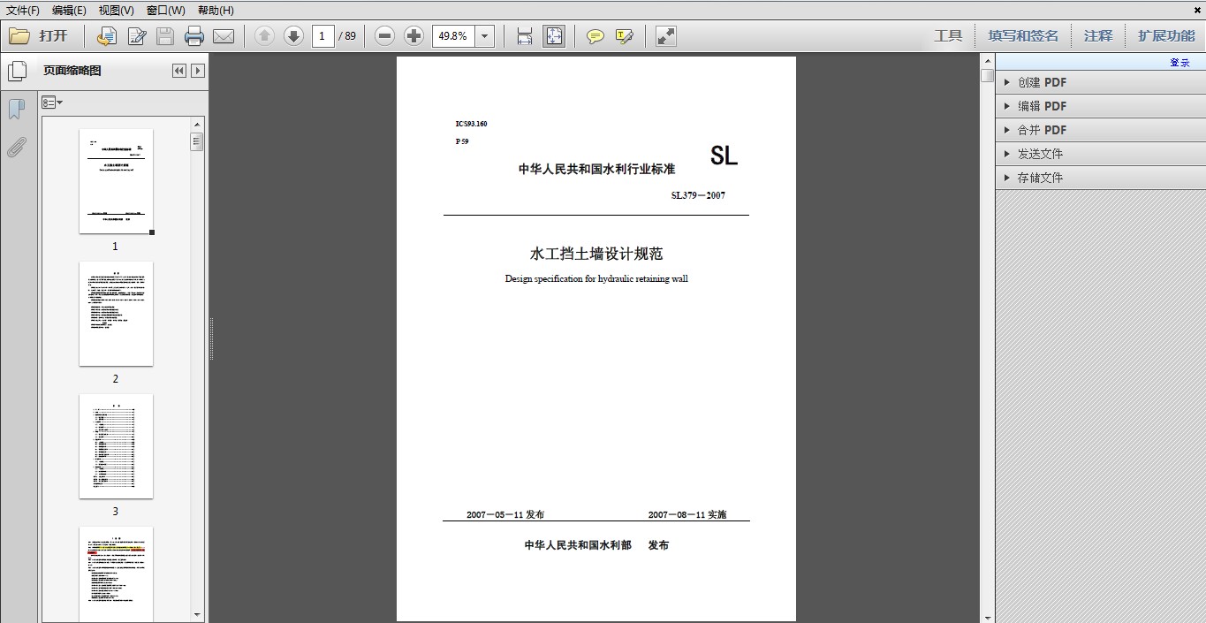Open the 编辑(E) menu
The image size is (1206, 623).
click(69, 10)
